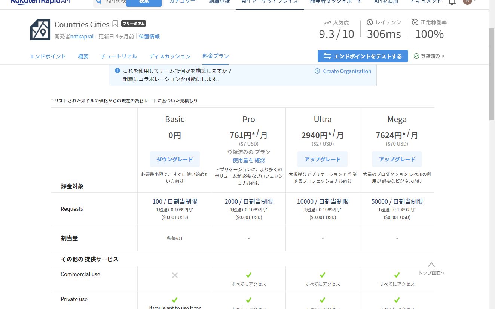Select the 料金プラン tab
Screen dimensions: 495x309
(x=216, y=56)
